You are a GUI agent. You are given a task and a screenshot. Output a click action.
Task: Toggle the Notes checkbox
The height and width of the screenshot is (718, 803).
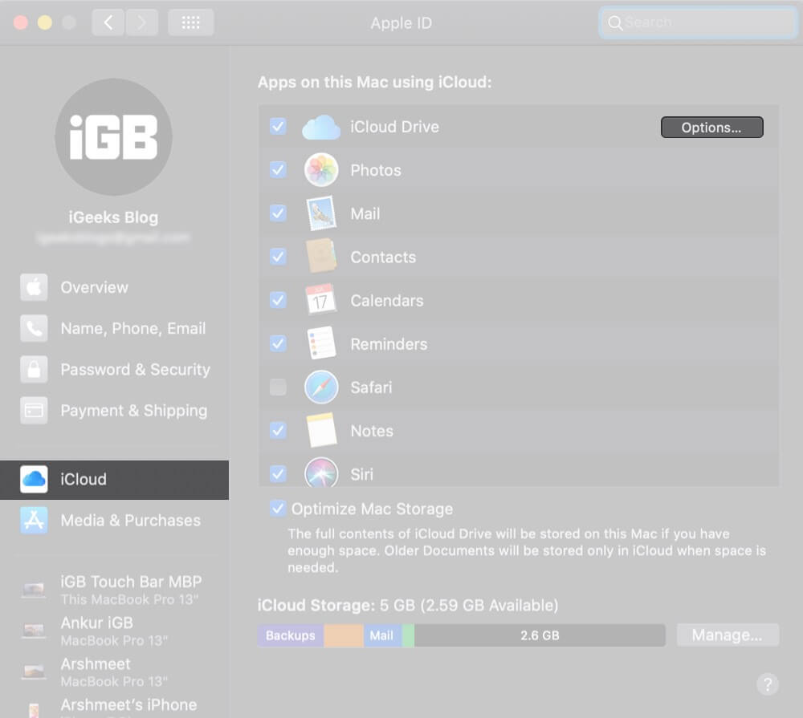278,431
